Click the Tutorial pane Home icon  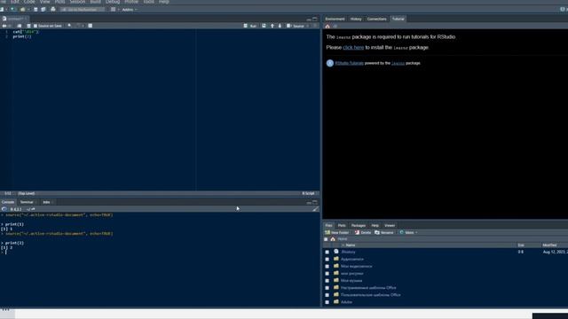327,27
